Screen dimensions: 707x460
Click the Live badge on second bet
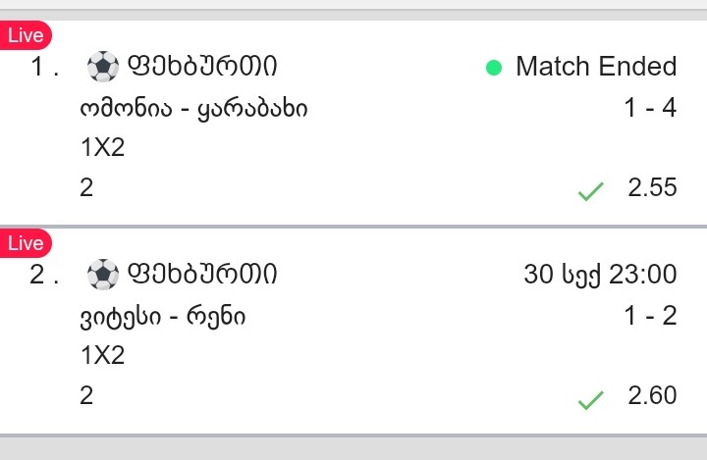(26, 243)
